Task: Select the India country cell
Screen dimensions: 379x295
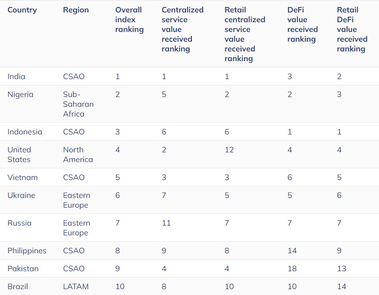Action: click(x=16, y=76)
